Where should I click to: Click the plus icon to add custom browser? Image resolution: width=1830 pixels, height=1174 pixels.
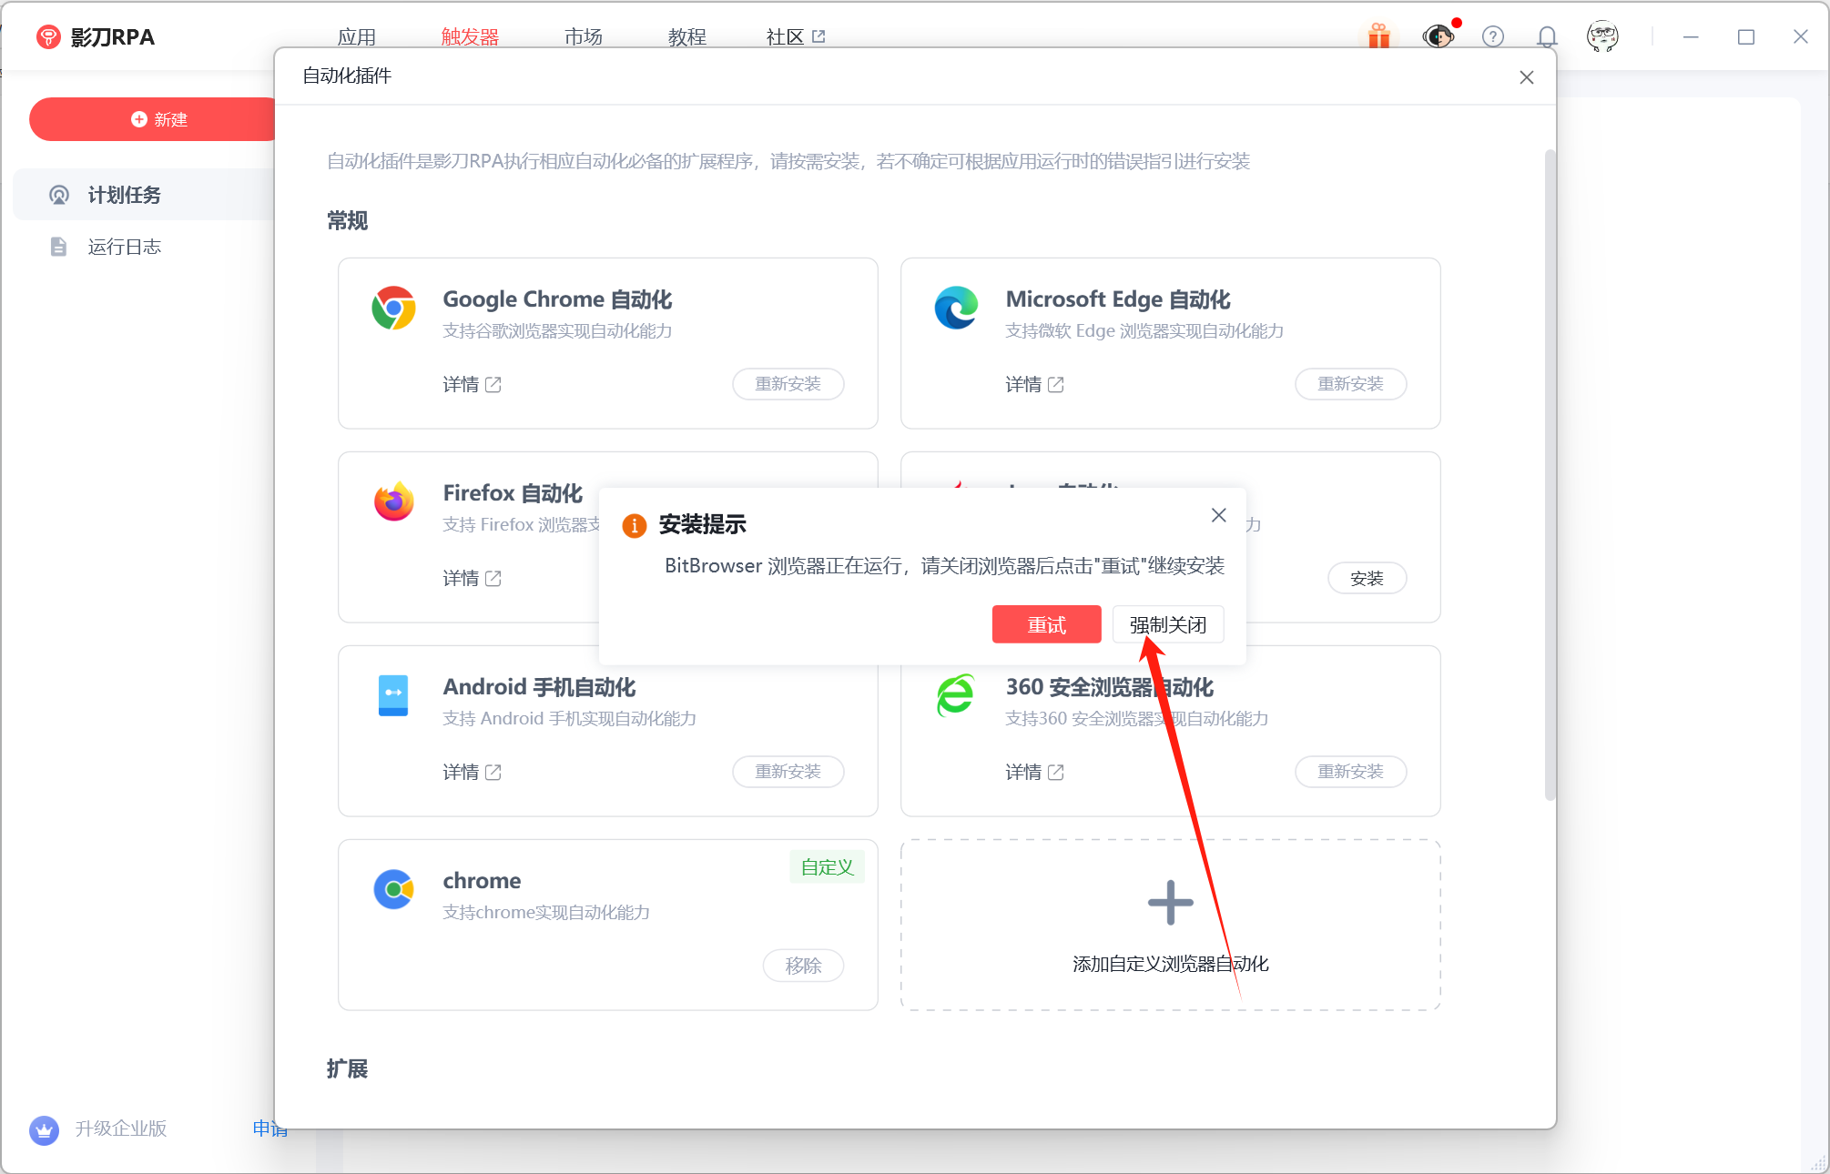tap(1170, 903)
